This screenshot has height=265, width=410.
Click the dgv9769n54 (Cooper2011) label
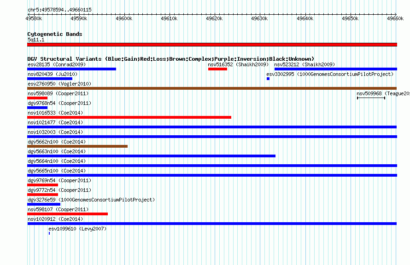pyautogui.click(x=59, y=180)
